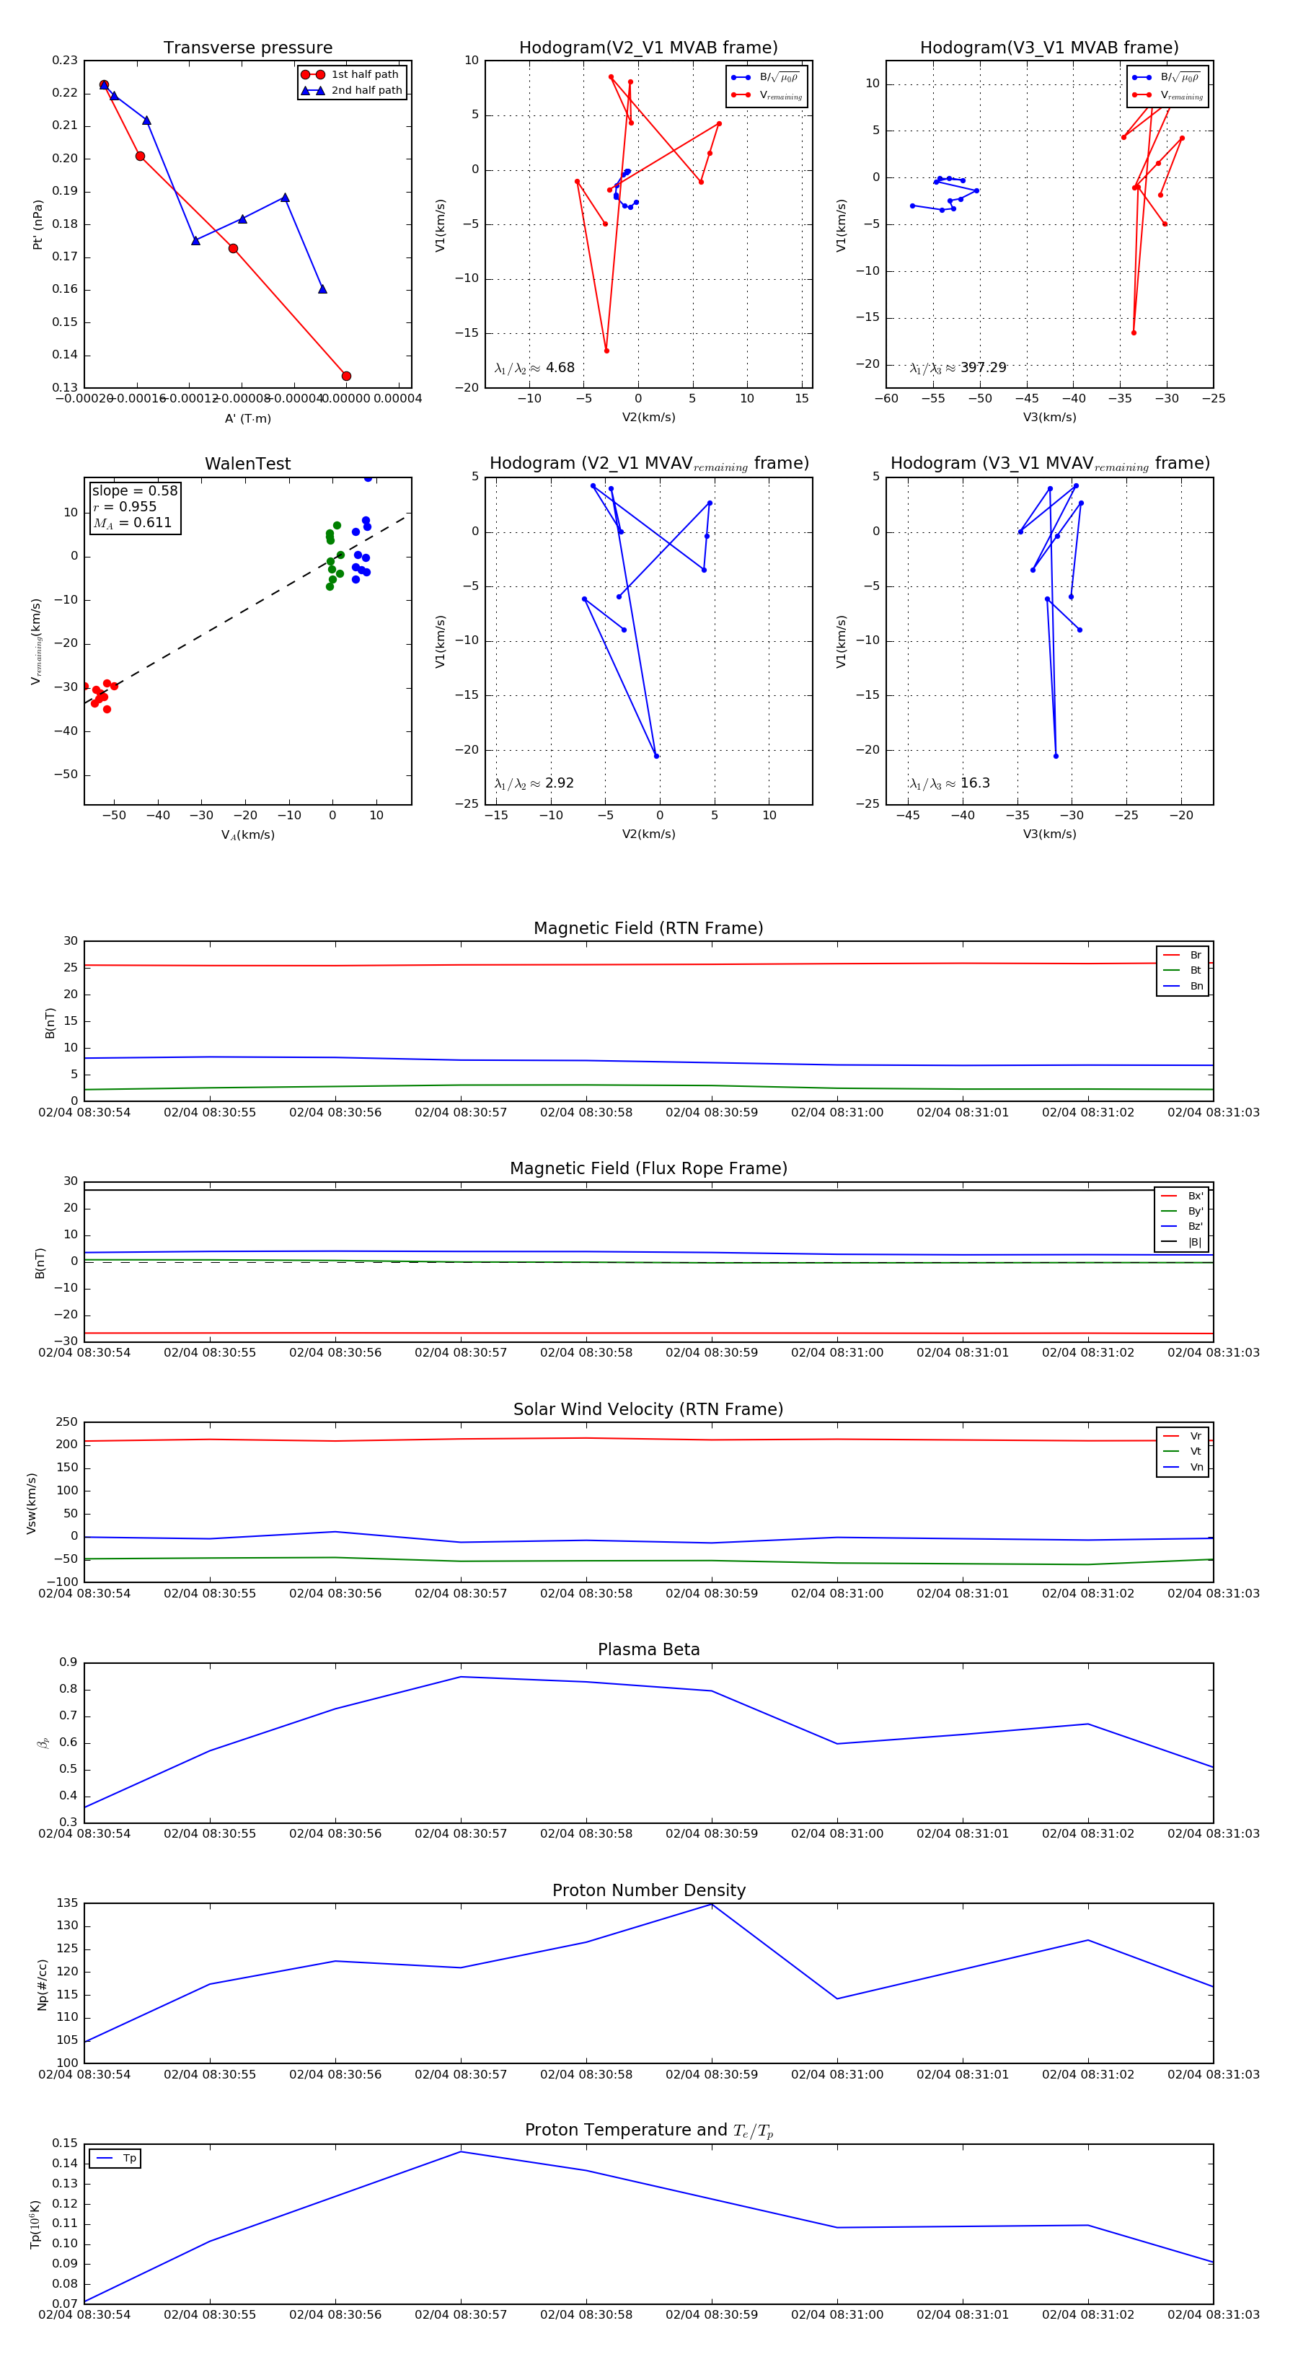Click the 'Np(#/cc)' y-axis label
Image resolution: width=1298 pixels, height=2380 pixels.
42,1985
